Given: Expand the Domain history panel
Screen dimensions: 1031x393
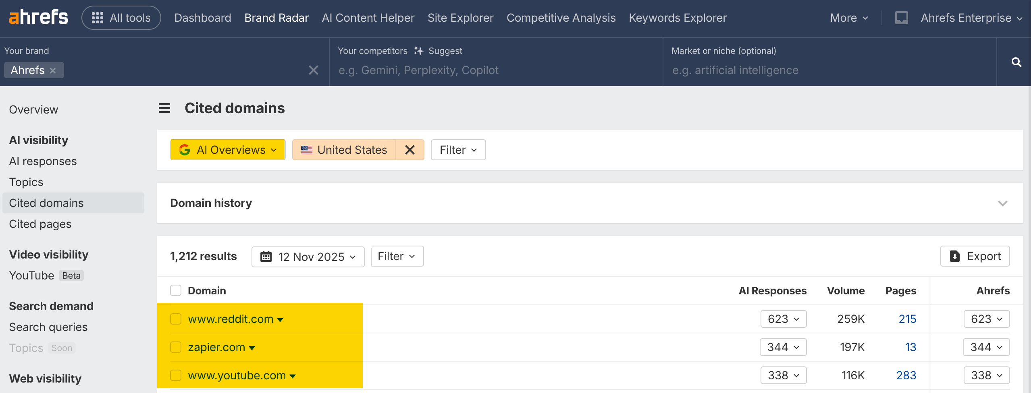Looking at the screenshot, I should pos(1002,203).
